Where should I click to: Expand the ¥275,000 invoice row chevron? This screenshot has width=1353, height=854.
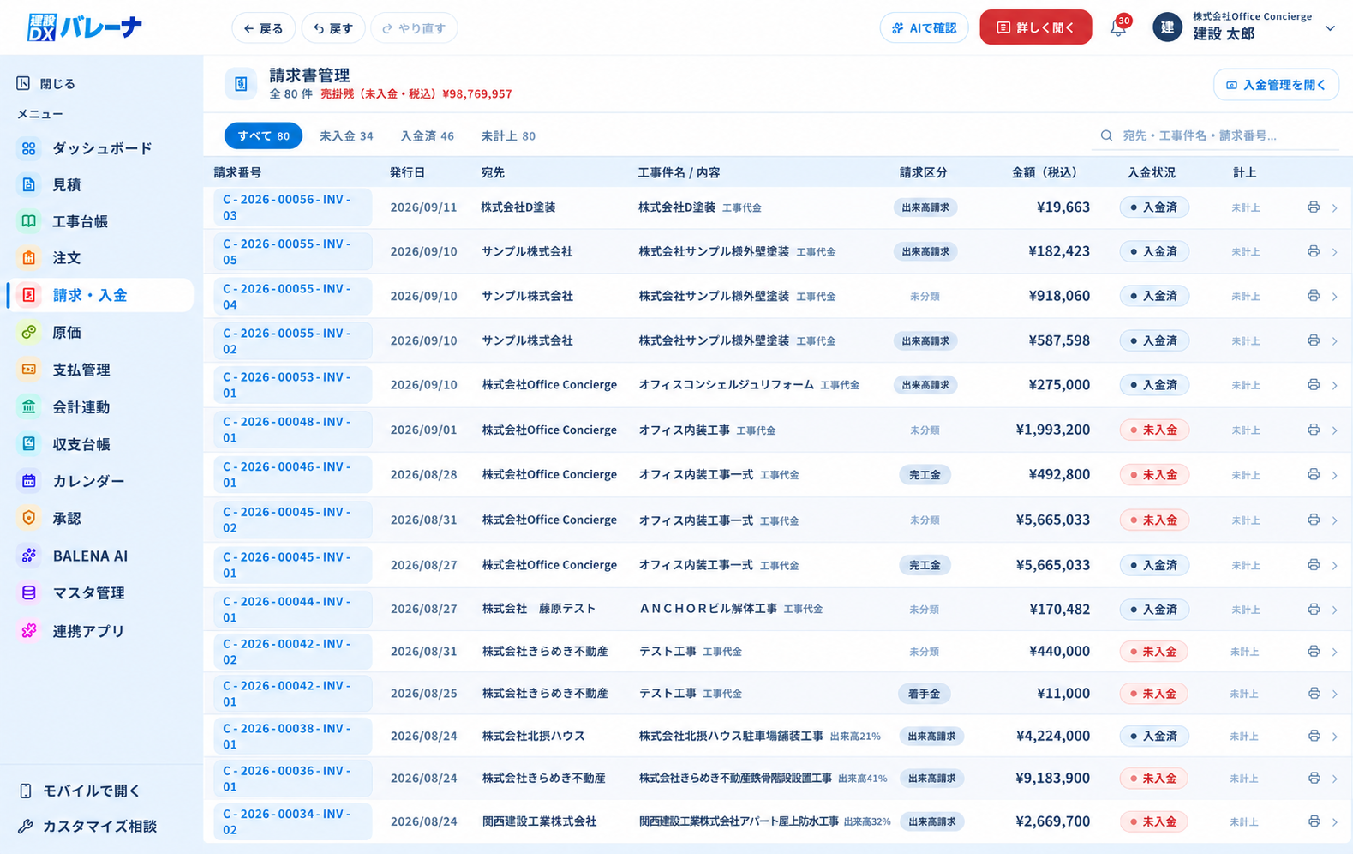(x=1335, y=386)
